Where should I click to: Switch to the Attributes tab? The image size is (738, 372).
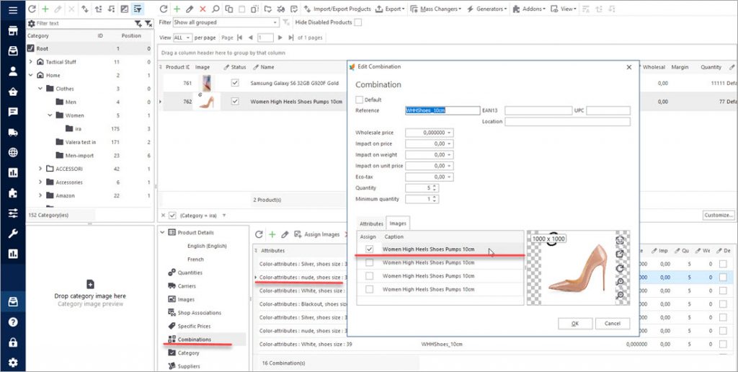pyautogui.click(x=371, y=223)
